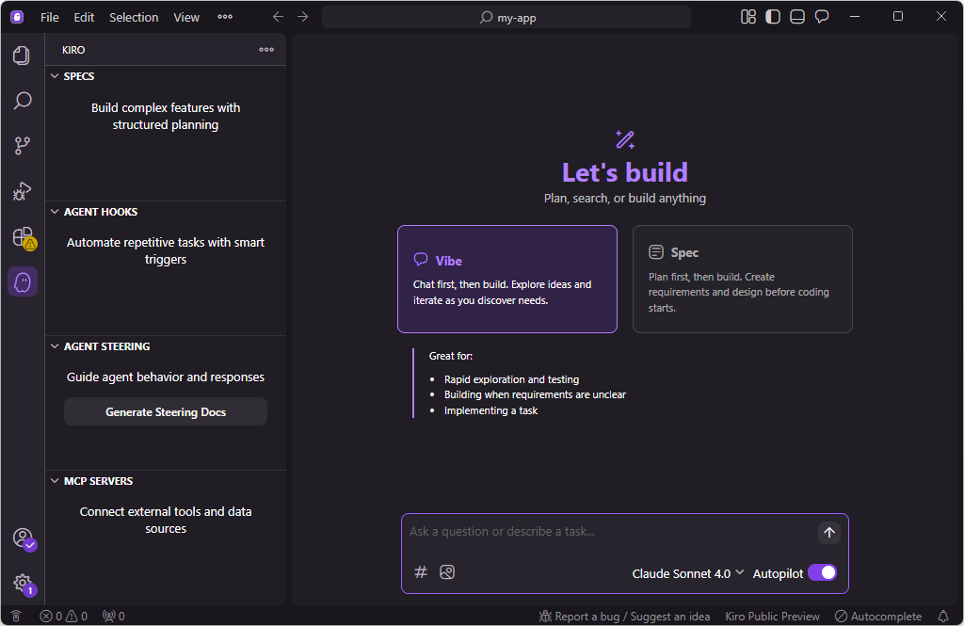The image size is (964, 626).
Task: Focus the Ask a question input field
Action: click(607, 532)
